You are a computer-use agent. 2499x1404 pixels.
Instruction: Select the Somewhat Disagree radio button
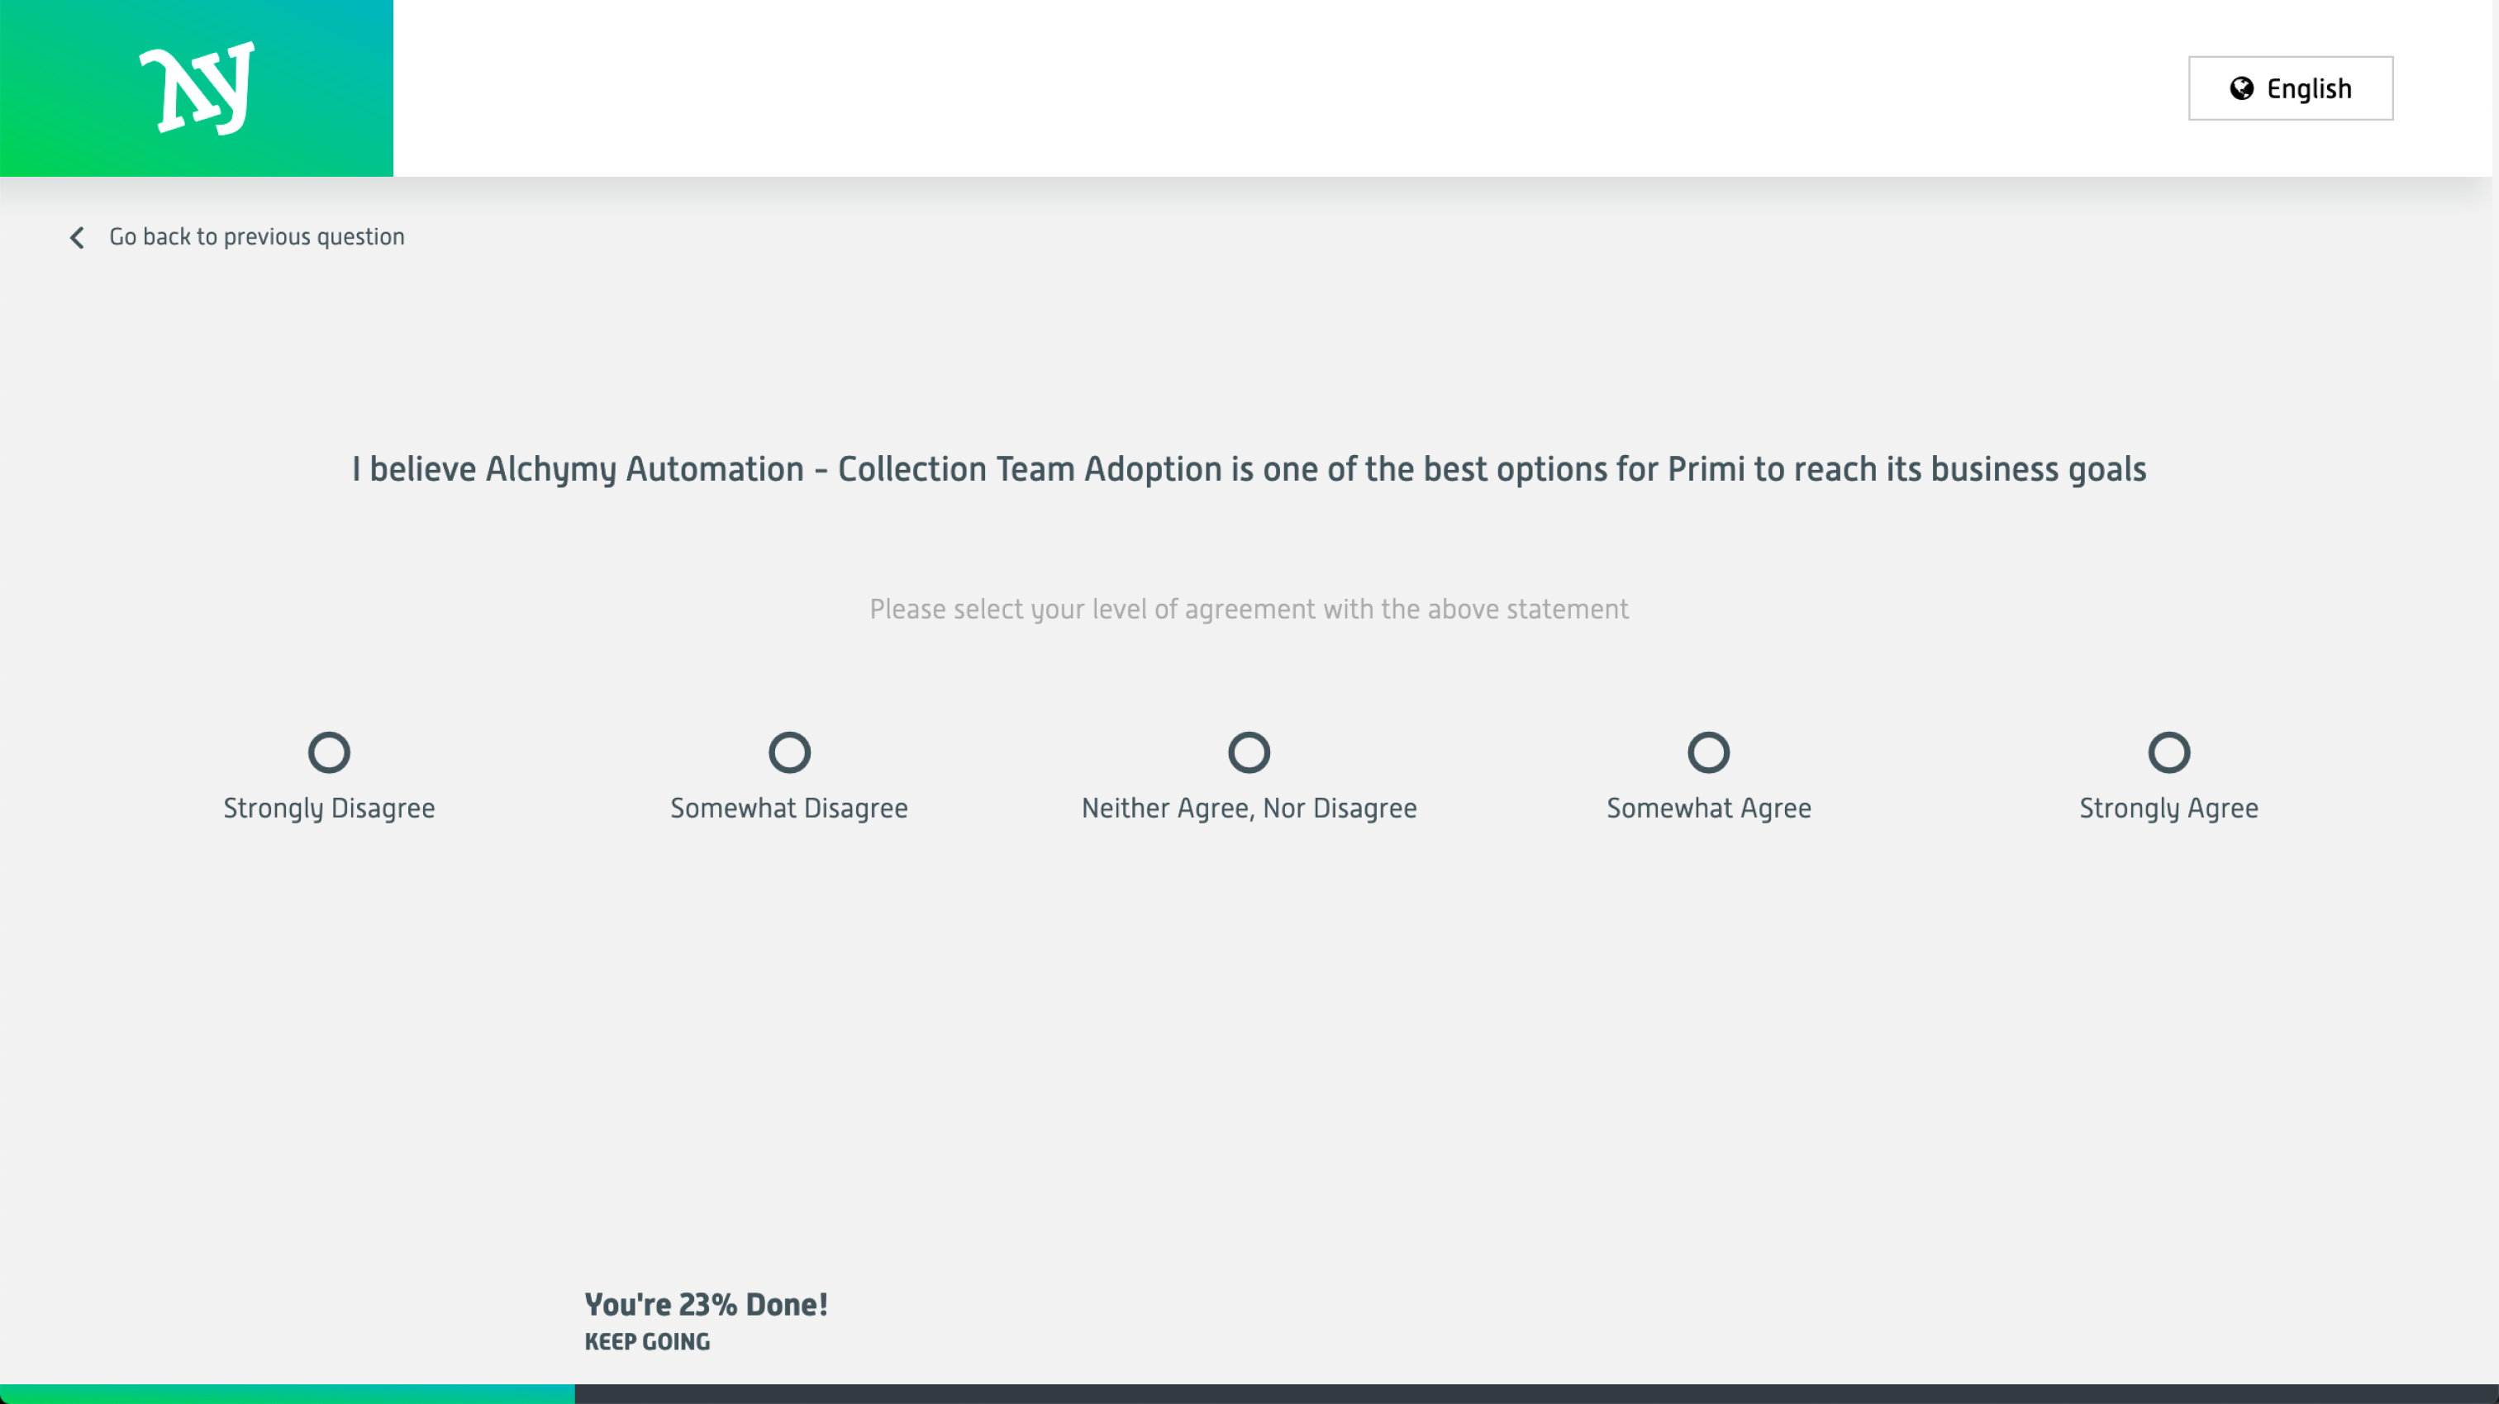790,752
